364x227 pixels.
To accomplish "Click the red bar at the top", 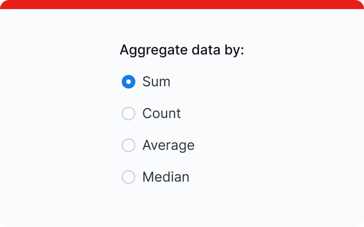I will point(182,5).
